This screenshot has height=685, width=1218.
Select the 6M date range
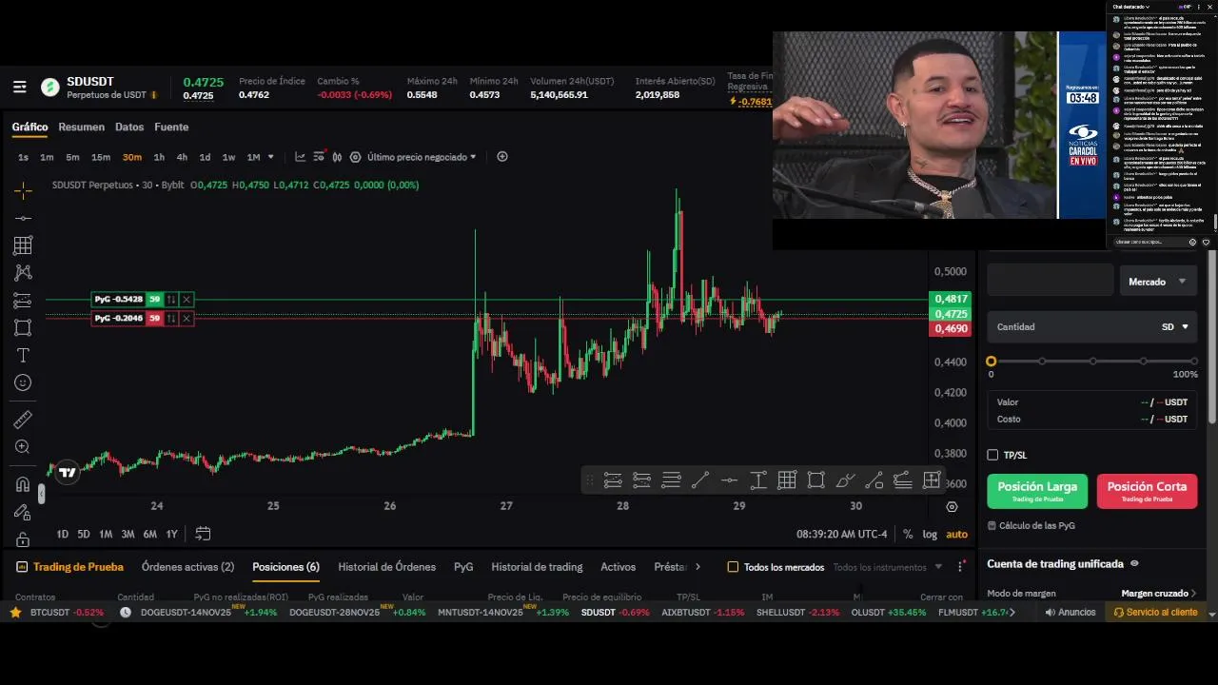[x=149, y=534]
